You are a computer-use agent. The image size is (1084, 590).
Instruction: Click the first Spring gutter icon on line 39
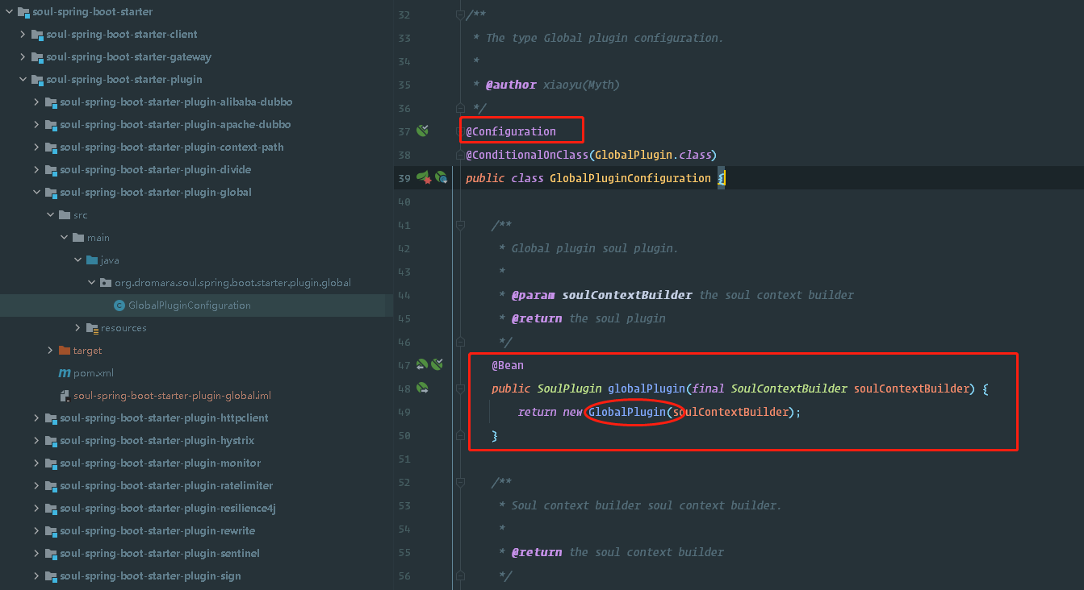424,177
